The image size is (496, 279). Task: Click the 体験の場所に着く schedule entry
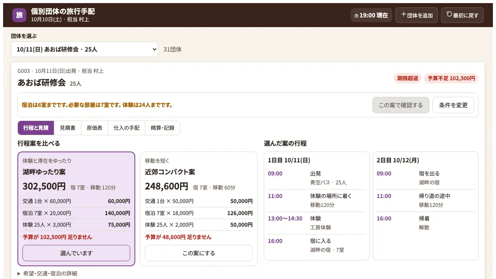point(317,200)
